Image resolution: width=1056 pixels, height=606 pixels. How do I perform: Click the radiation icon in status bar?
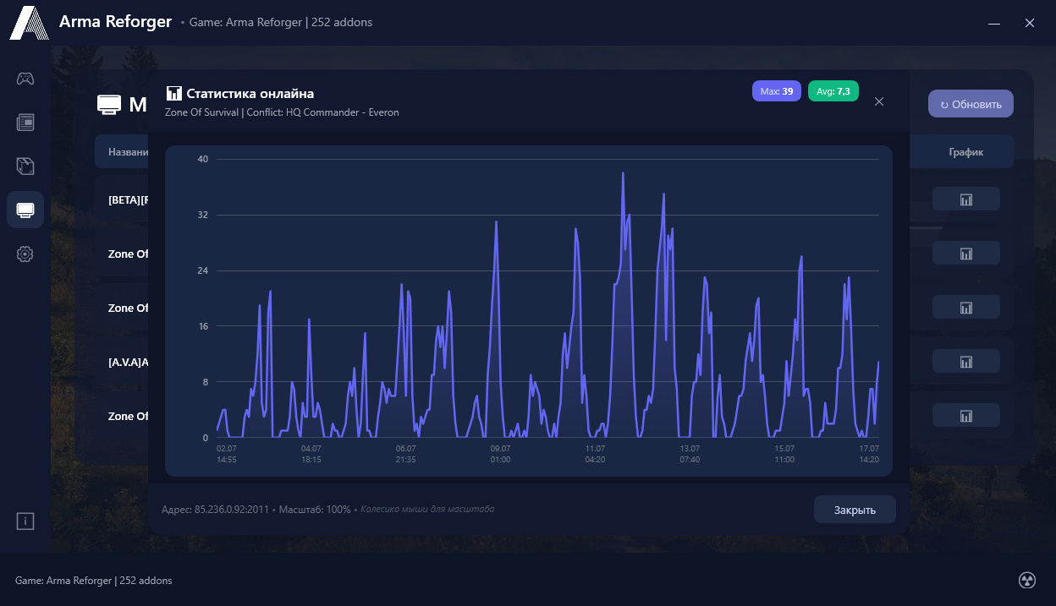click(1027, 580)
